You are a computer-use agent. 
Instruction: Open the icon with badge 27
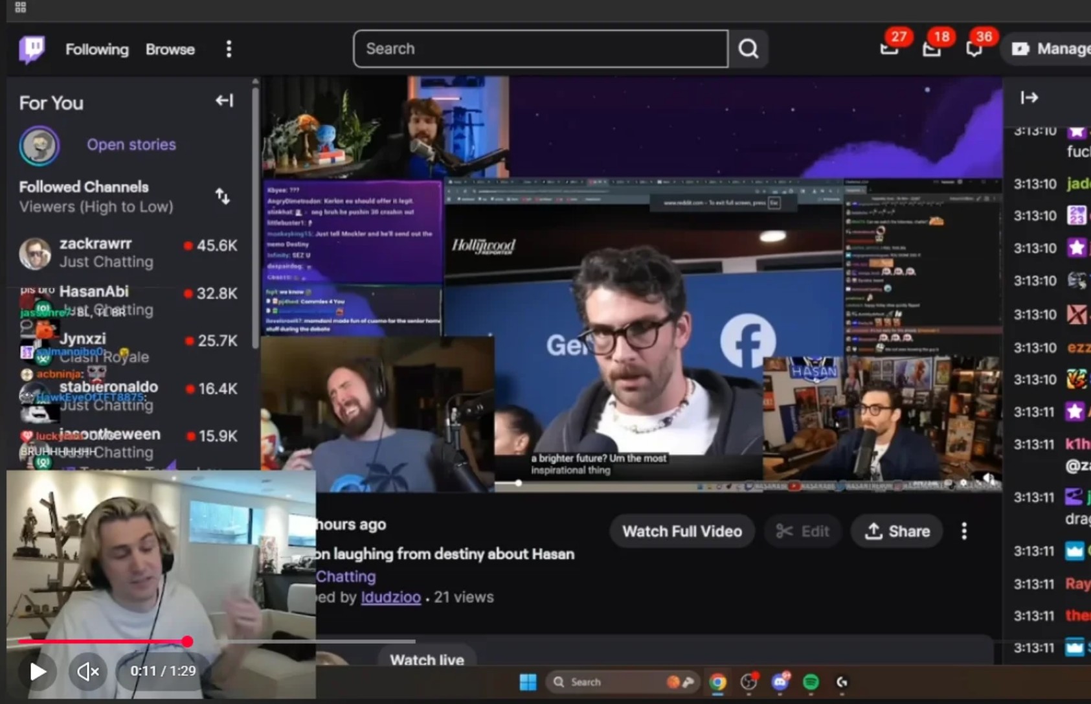890,47
